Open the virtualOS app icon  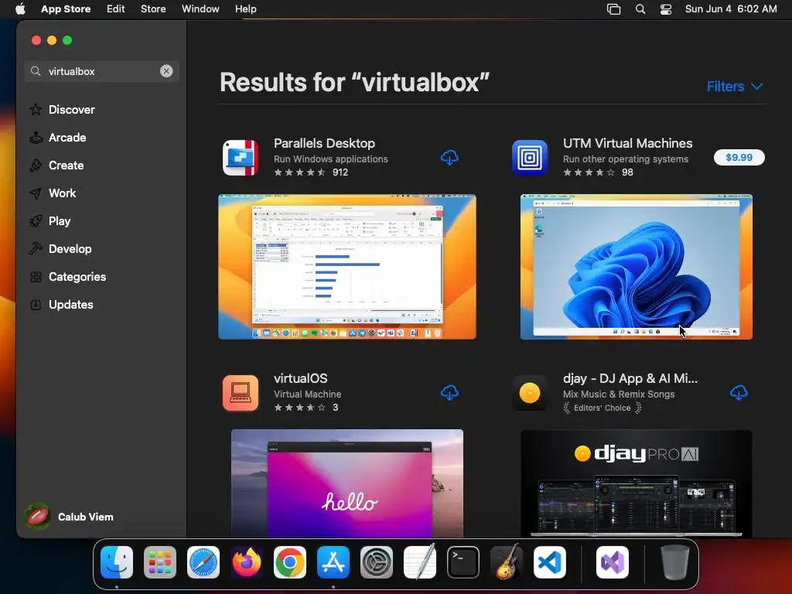pos(241,392)
